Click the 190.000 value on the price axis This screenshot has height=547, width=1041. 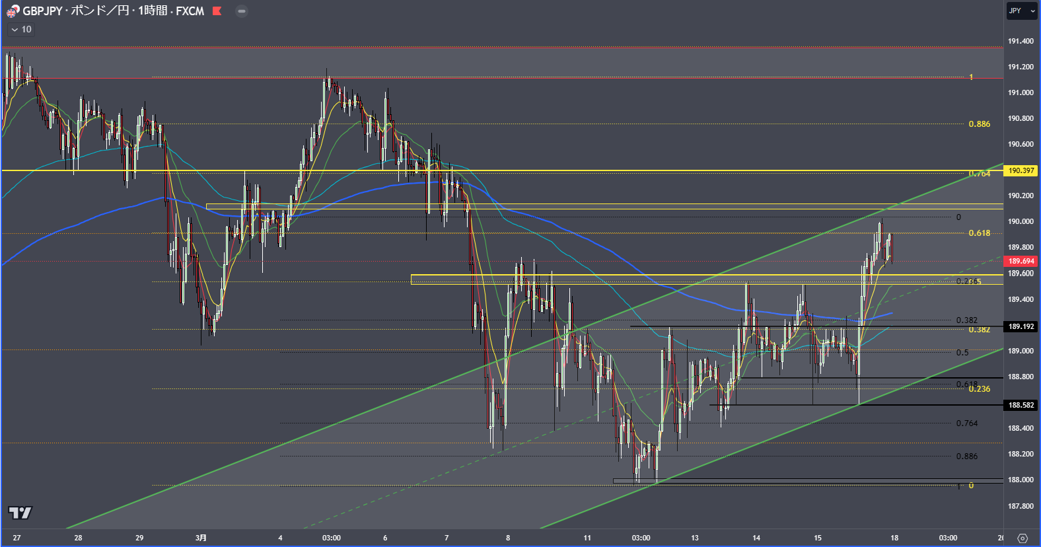click(x=1021, y=221)
